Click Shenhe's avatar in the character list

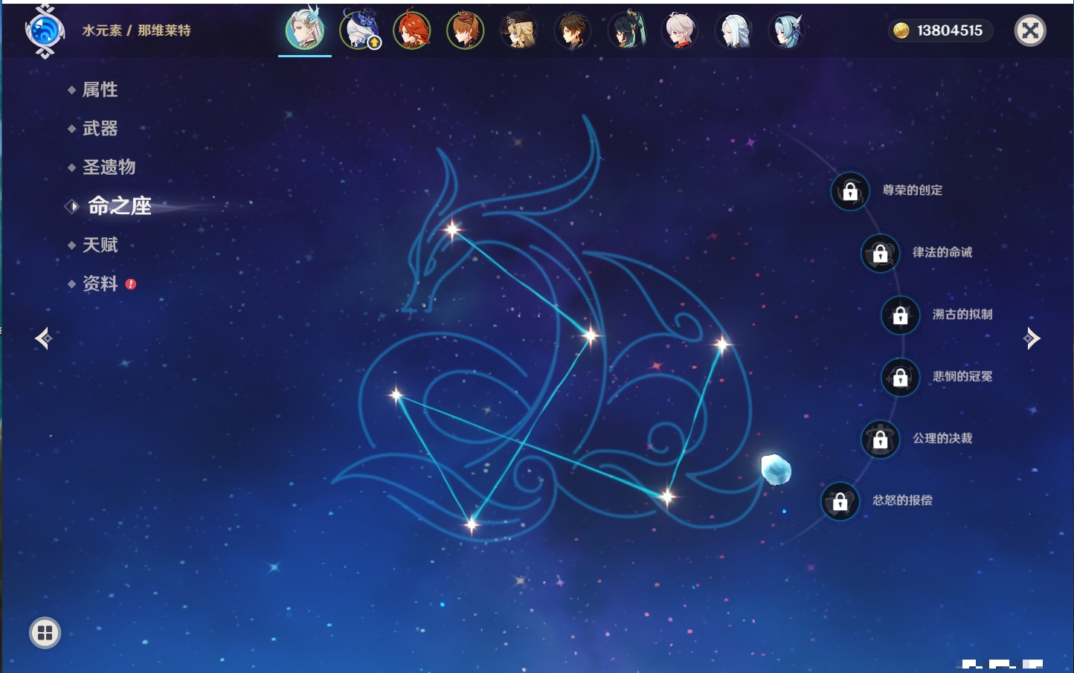tap(733, 31)
